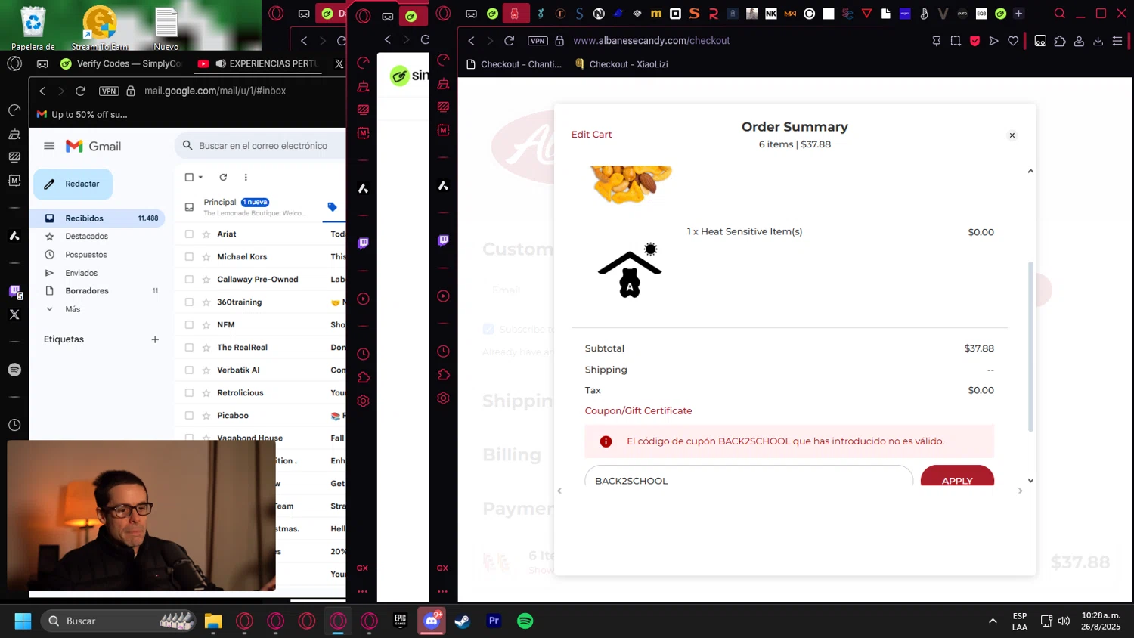
Task: Open Discord from the Windows taskbar
Action: pyautogui.click(x=432, y=621)
